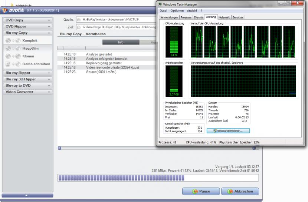Screen dimensions: 308x202
Task: Click the shield icon on Ressourcenmonitor button
Action: tap(215, 131)
